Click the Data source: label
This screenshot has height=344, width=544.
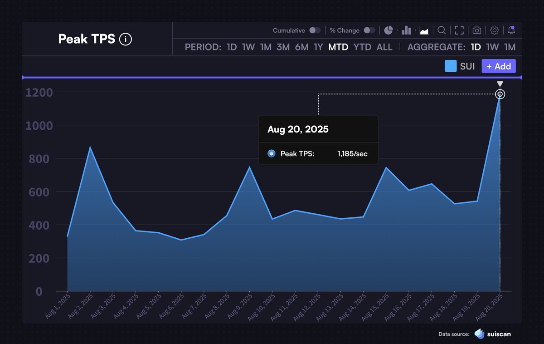[454, 334]
